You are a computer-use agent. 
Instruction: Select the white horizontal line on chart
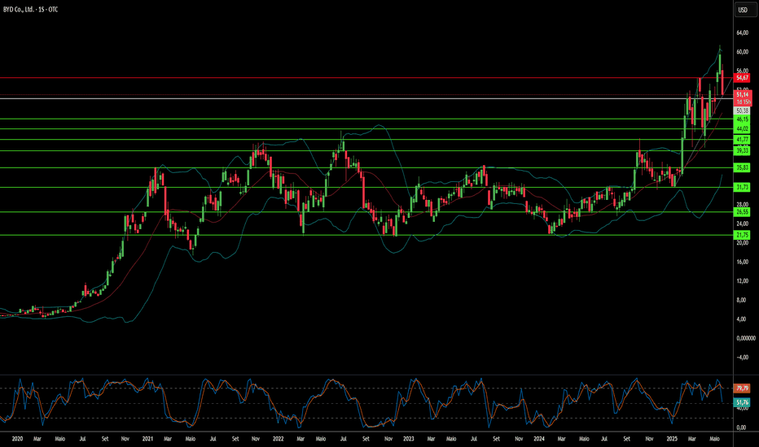366,98
